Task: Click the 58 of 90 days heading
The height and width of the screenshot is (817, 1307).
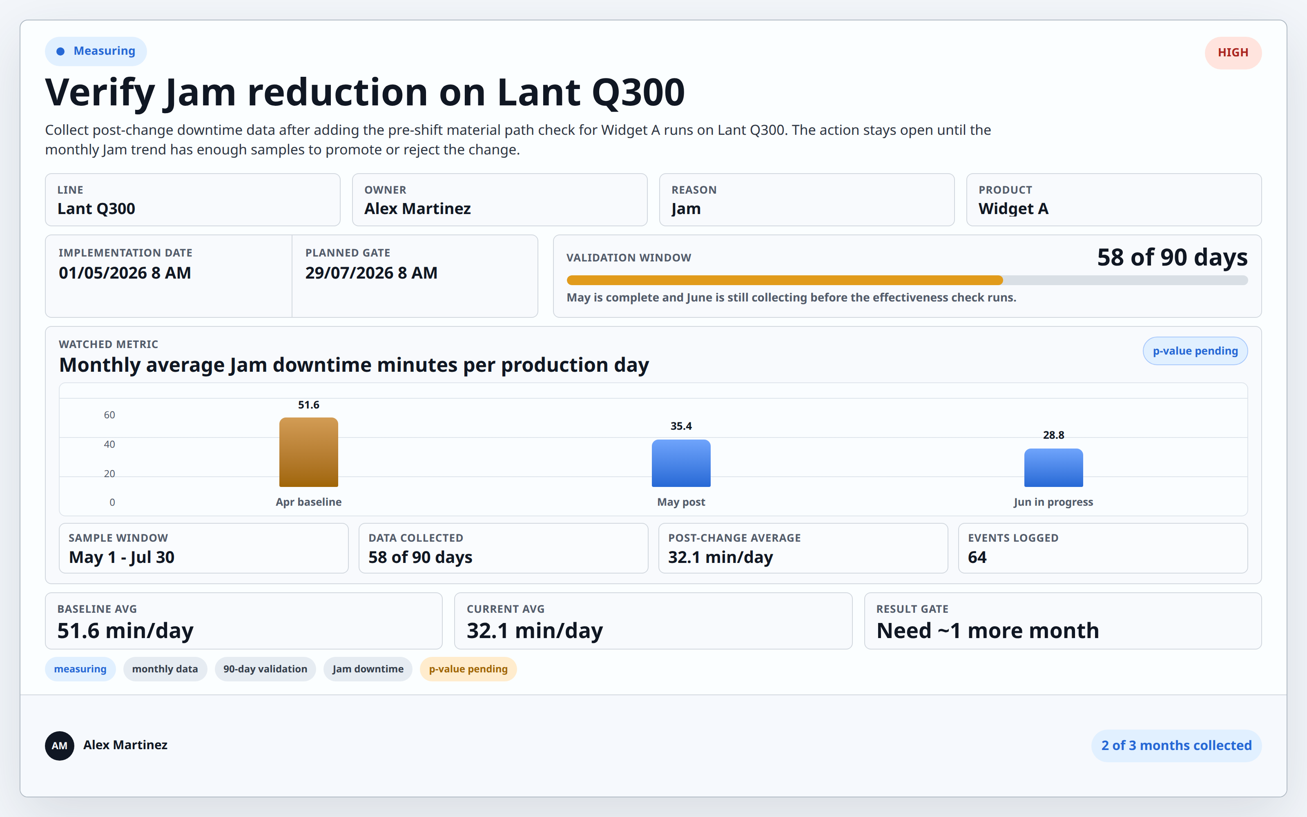Action: click(1172, 257)
